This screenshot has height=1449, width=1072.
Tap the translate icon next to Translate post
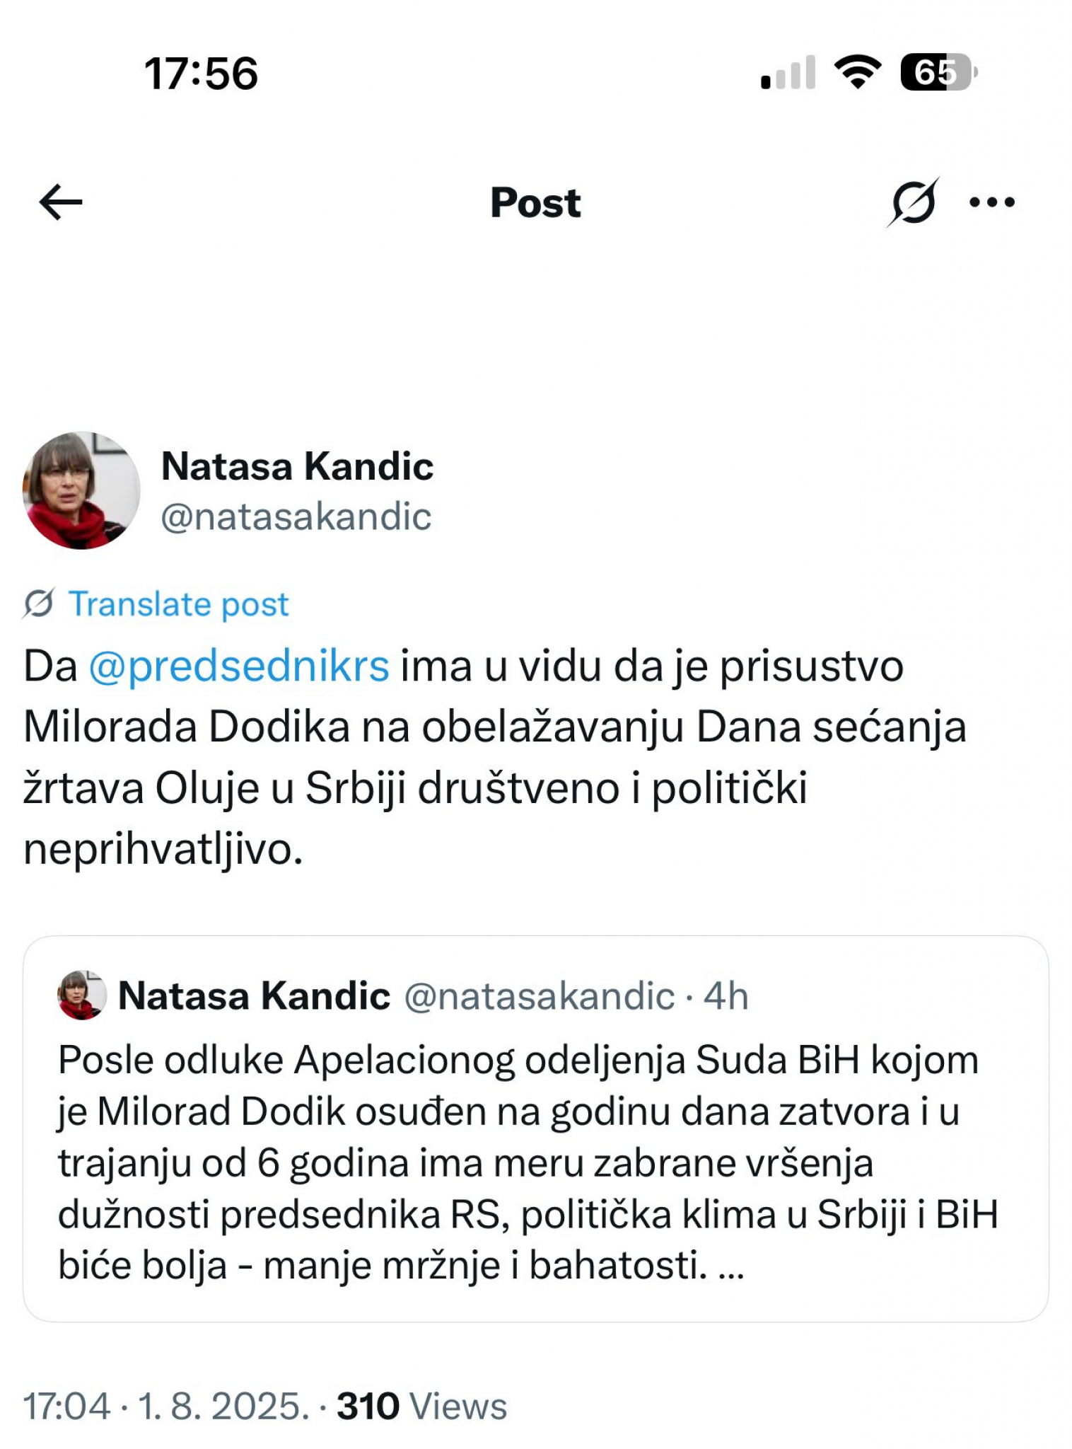tap(39, 602)
